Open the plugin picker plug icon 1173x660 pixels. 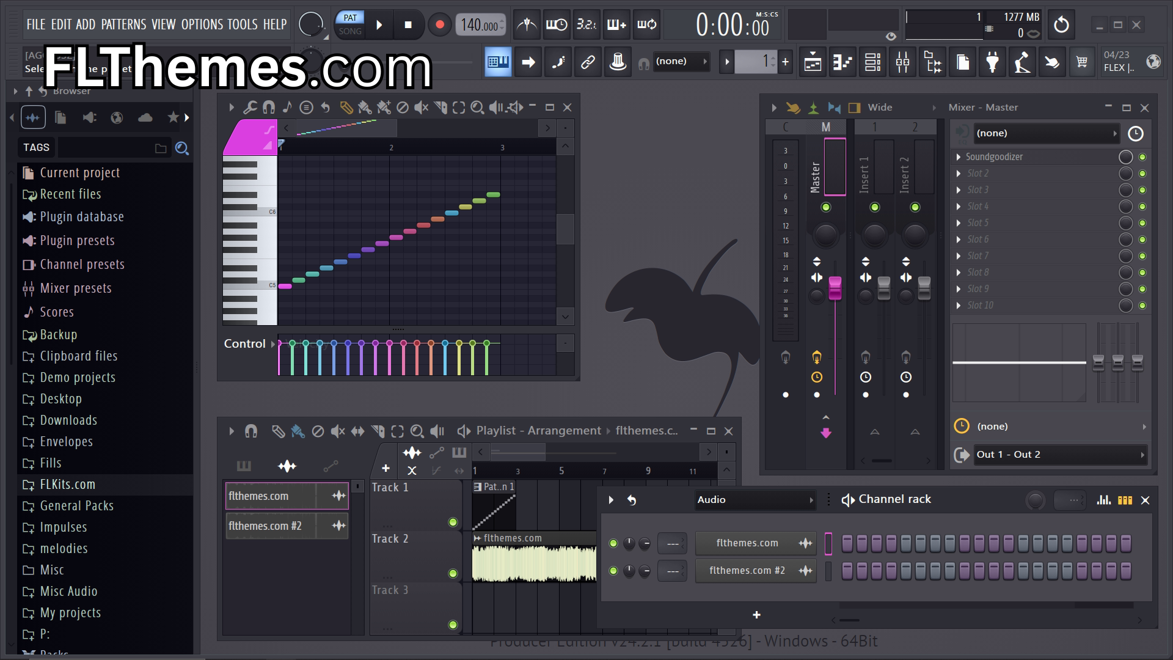[993, 62]
